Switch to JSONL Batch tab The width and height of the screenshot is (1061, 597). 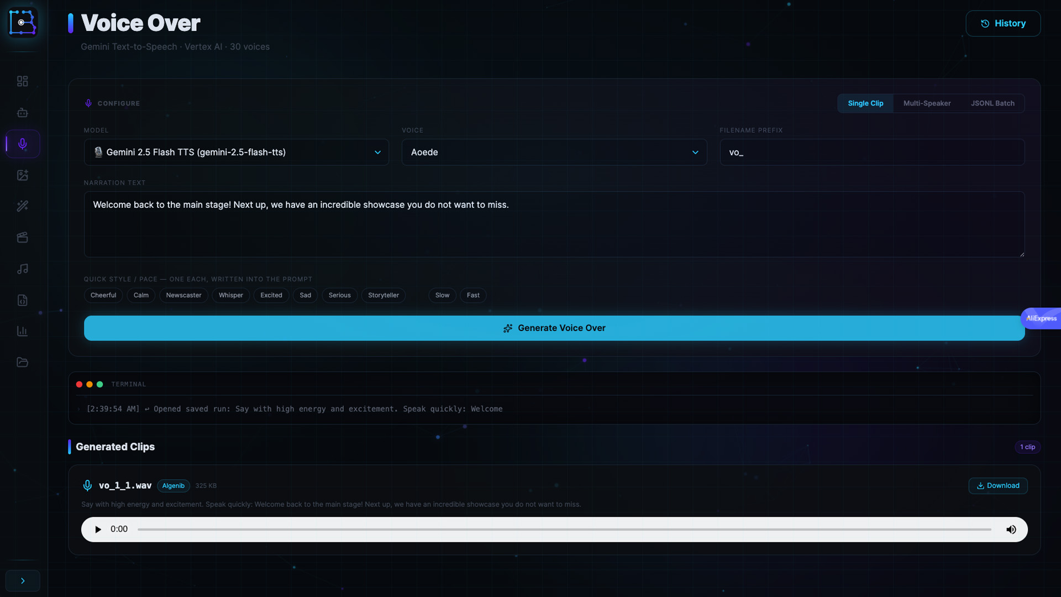tap(992, 103)
